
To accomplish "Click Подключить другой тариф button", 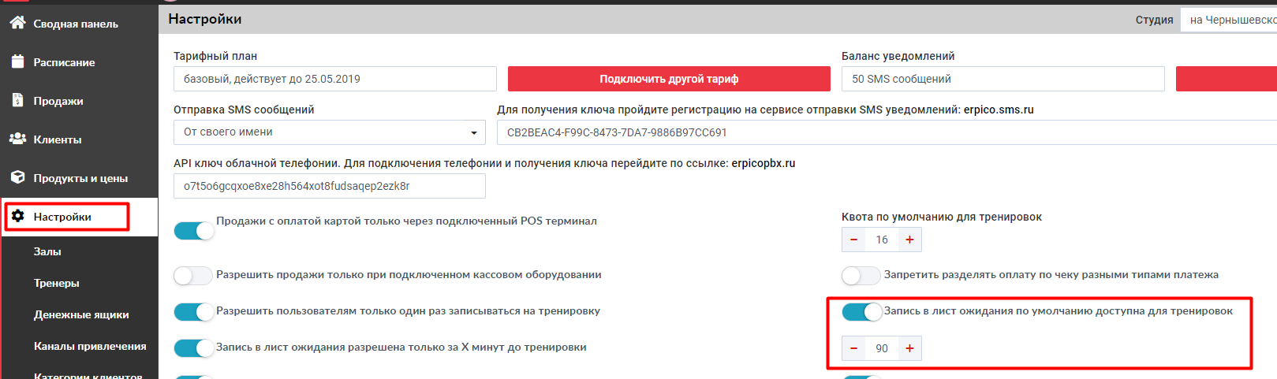I will (669, 79).
